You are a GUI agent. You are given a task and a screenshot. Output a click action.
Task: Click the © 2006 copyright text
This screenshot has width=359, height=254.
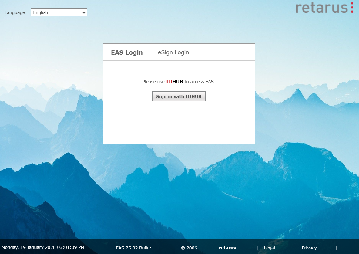(190, 248)
